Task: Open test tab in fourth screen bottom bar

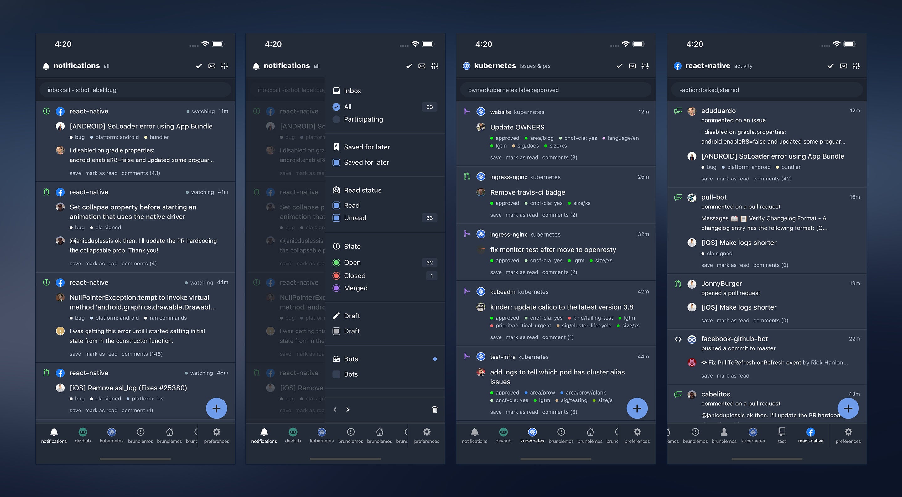Action: 782,435
